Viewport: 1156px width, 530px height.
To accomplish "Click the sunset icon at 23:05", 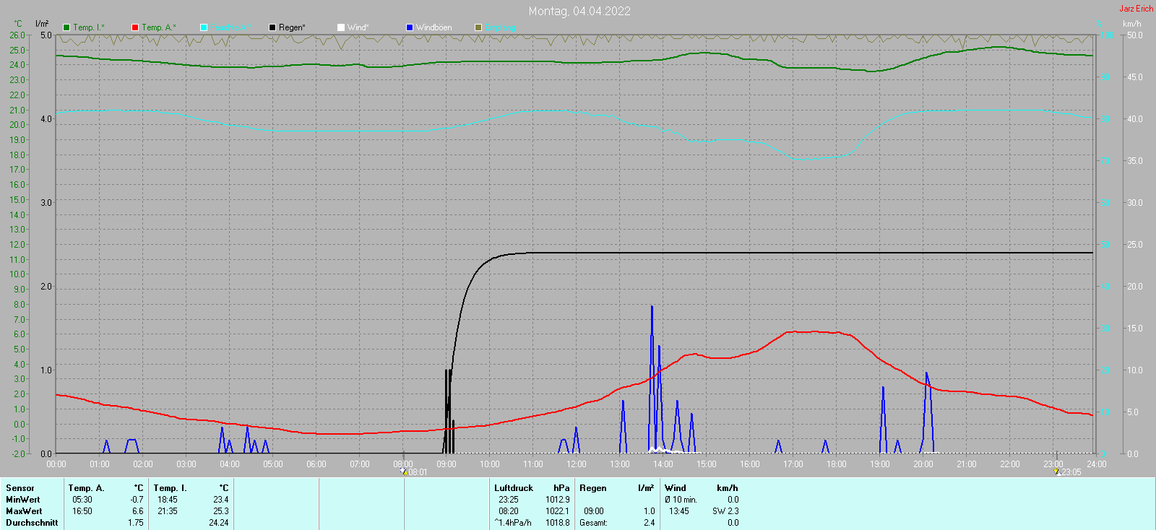I will 1057,471.
